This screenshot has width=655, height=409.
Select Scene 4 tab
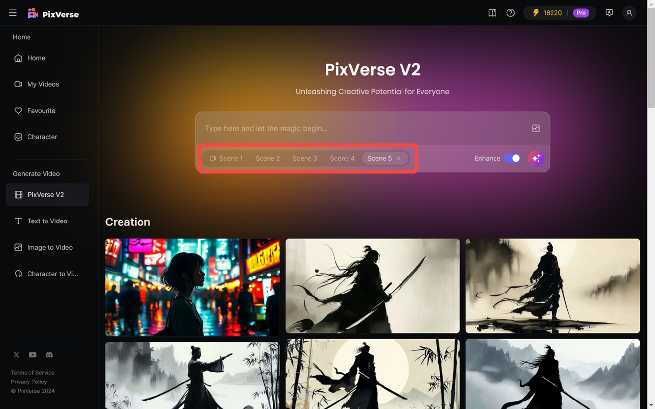pyautogui.click(x=342, y=158)
